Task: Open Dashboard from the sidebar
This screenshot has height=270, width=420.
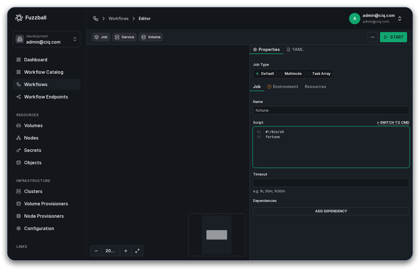Action: [x=46, y=60]
